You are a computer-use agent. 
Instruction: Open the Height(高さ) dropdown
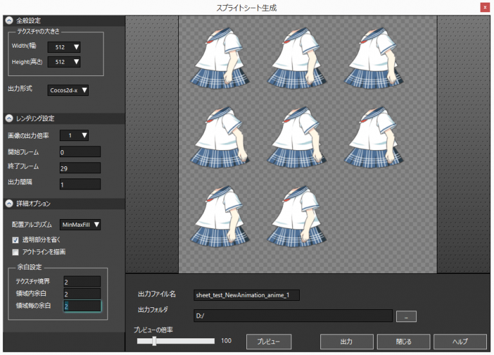pyautogui.click(x=65, y=62)
